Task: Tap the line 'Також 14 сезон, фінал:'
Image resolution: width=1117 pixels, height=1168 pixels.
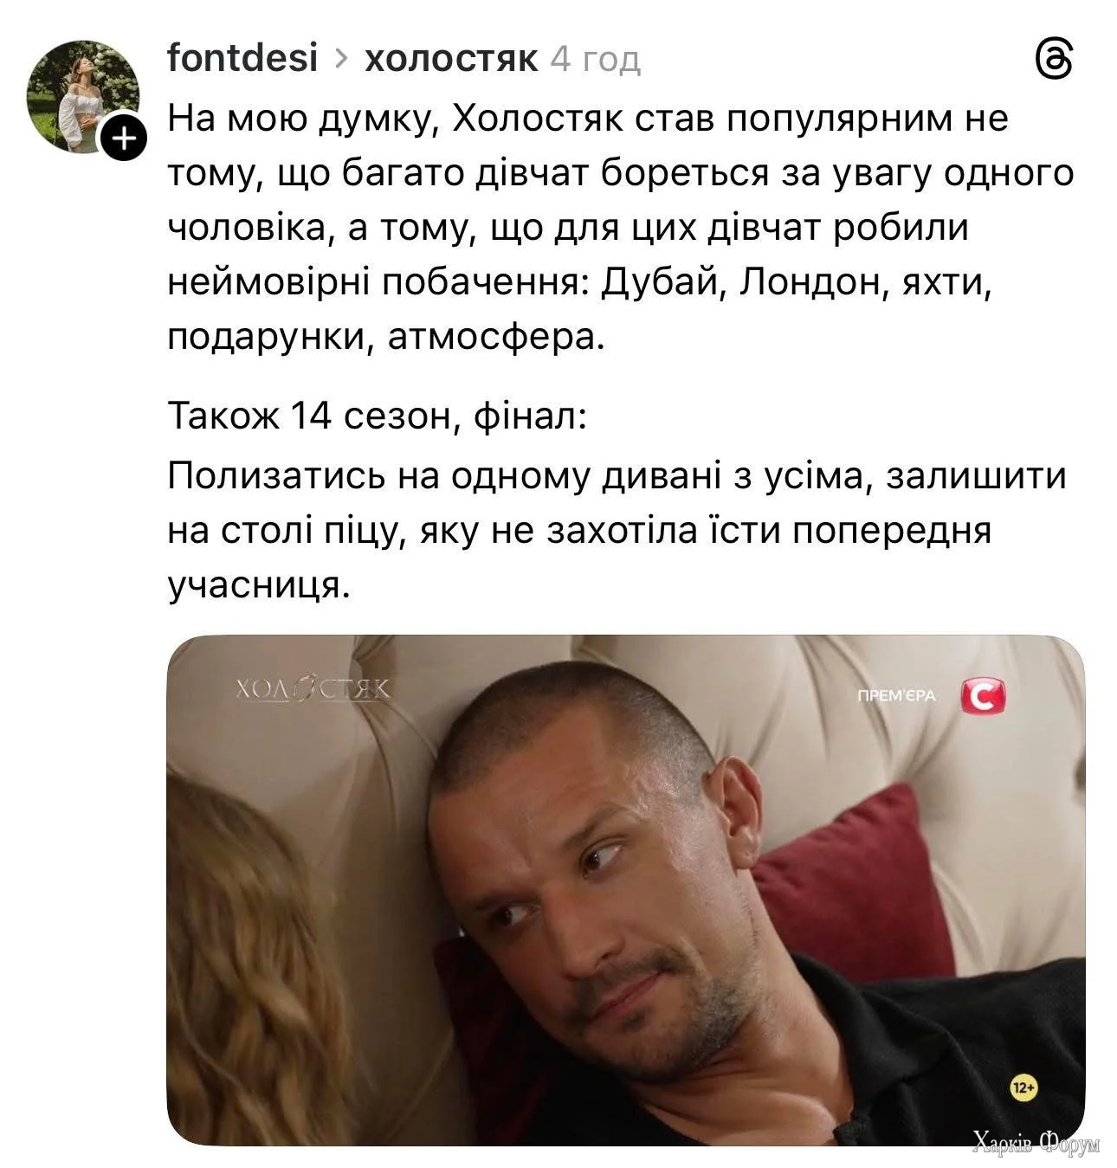Action: pyautogui.click(x=377, y=416)
